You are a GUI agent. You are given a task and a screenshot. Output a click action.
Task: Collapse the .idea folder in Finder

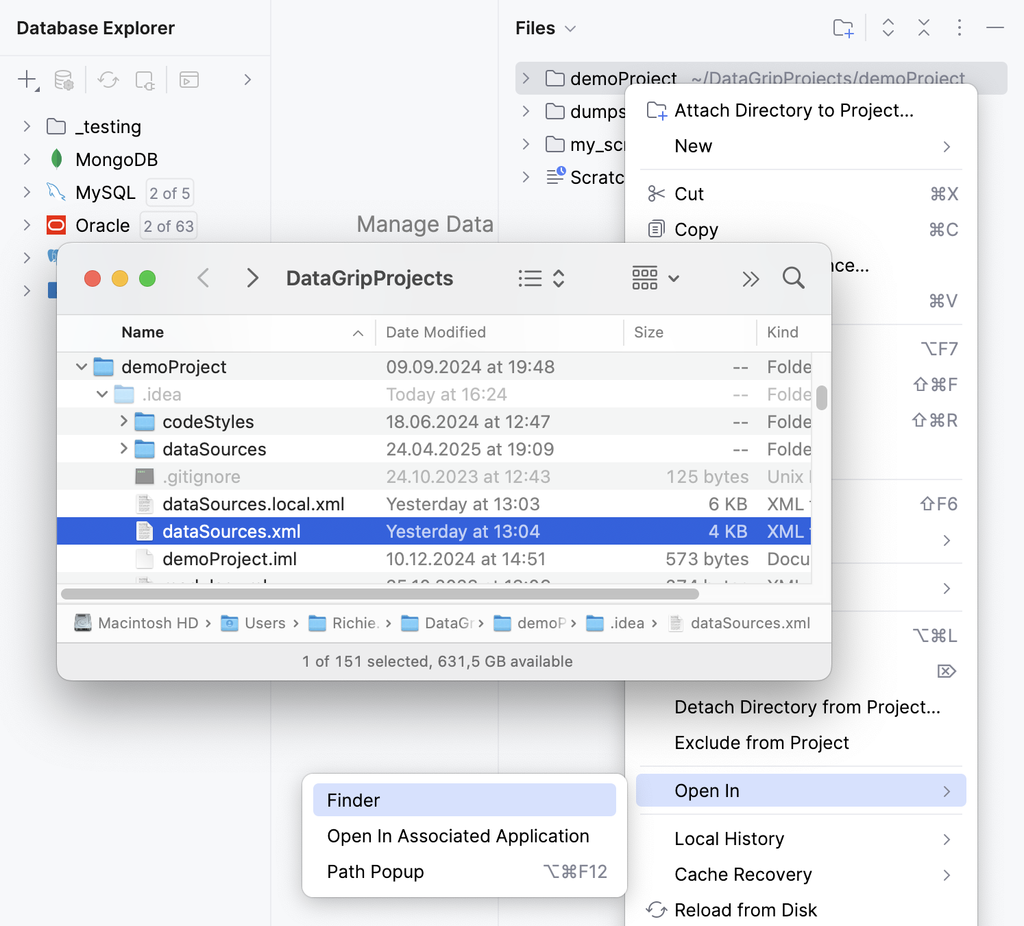click(x=101, y=394)
